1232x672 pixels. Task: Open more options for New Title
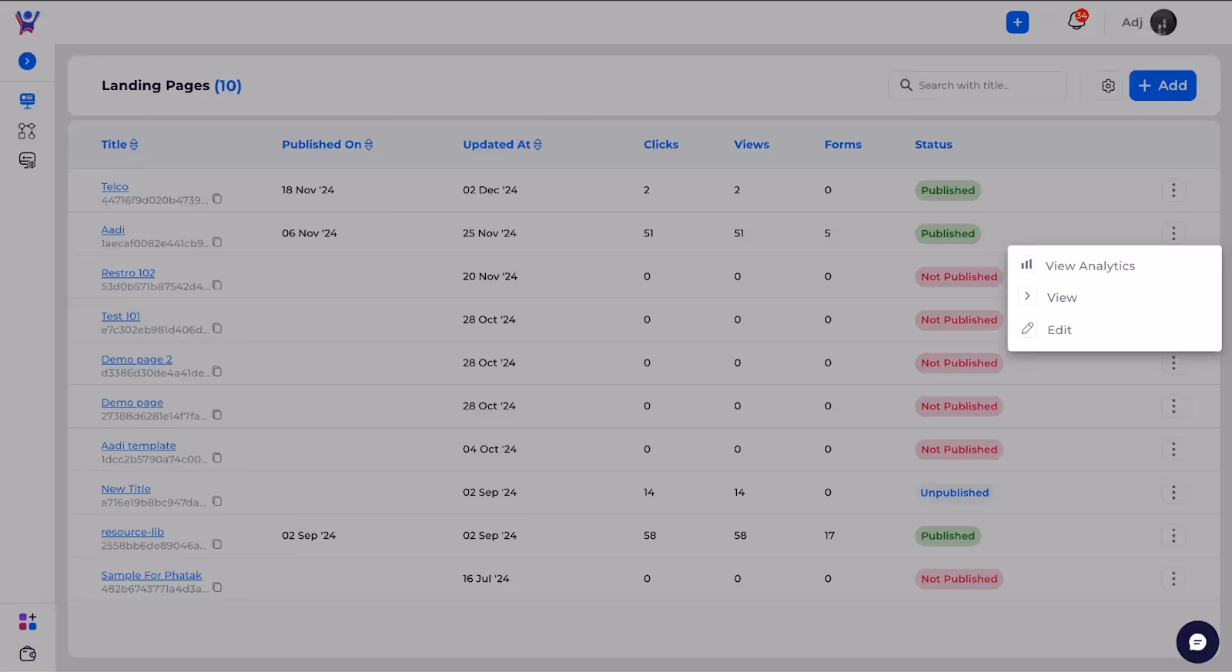tap(1173, 492)
